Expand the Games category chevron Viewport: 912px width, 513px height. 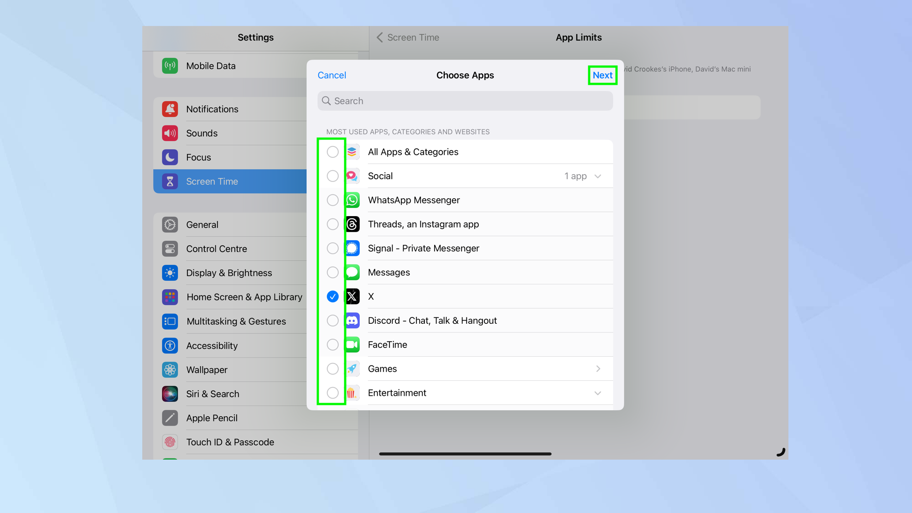tap(598, 369)
